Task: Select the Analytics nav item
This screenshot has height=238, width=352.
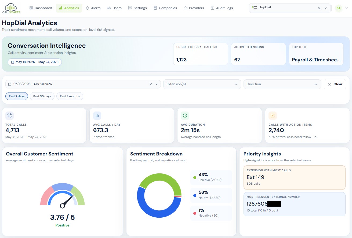Action: 69,8
